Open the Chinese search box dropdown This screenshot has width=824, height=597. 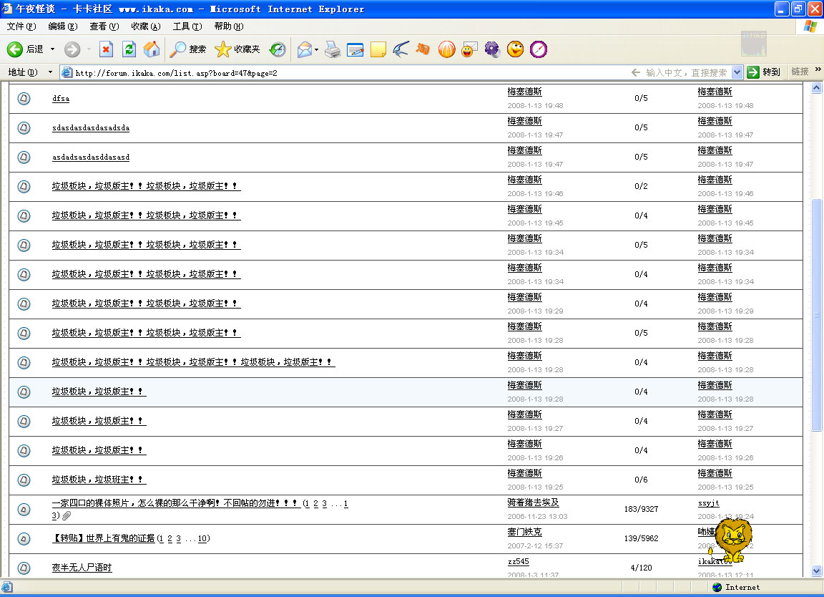coord(737,72)
